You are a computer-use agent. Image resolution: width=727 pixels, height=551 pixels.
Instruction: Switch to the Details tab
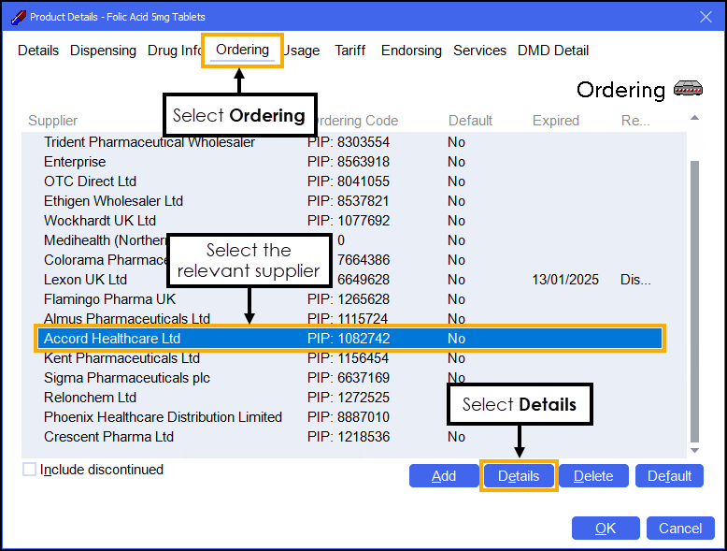coord(38,51)
